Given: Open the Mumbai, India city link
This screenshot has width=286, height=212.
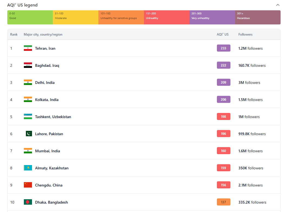Looking at the screenshot, I should coord(47,151).
